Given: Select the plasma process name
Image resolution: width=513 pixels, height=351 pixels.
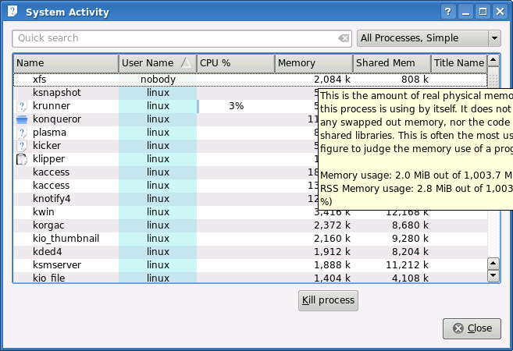Looking at the screenshot, I should 49,133.
